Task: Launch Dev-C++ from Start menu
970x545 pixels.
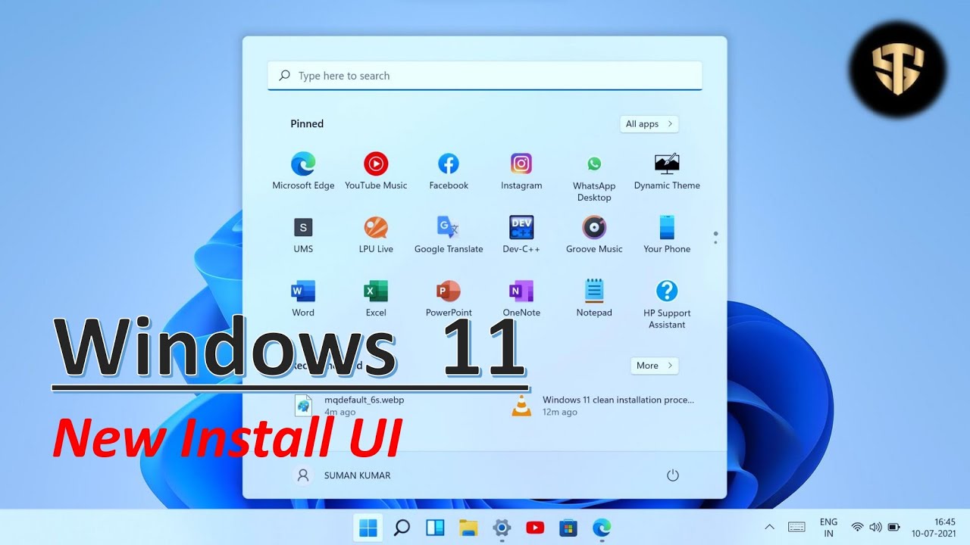Action: pyautogui.click(x=521, y=235)
